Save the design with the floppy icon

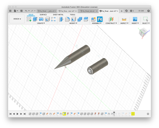21,11
